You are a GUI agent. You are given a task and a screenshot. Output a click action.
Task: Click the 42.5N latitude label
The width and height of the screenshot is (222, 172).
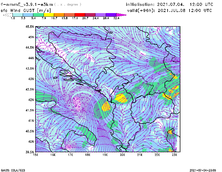(30, 89)
